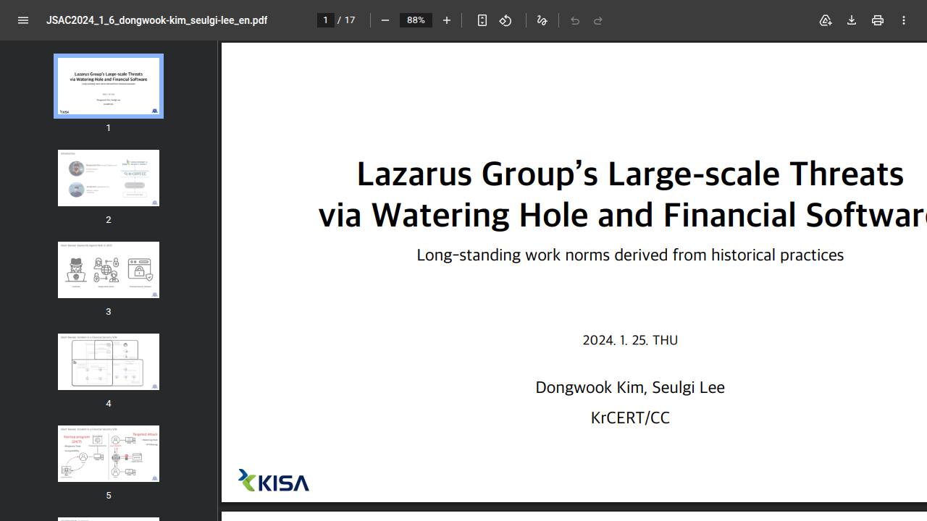Click the date '2024. 1. 25. THU'
Image resolution: width=927 pixels, height=521 pixels.
click(x=630, y=340)
